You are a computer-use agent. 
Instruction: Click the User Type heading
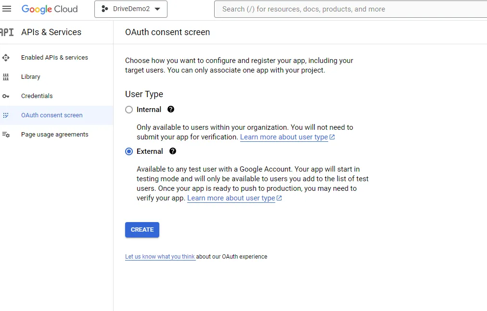coord(144,94)
